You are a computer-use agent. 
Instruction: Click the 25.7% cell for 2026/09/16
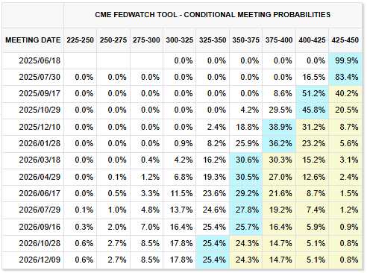click(x=245, y=227)
